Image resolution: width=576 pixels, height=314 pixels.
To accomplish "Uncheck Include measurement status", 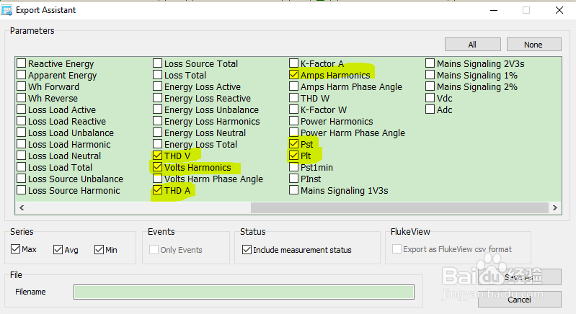I will tap(247, 250).
